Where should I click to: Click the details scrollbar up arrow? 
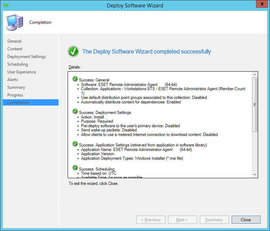[255, 74]
